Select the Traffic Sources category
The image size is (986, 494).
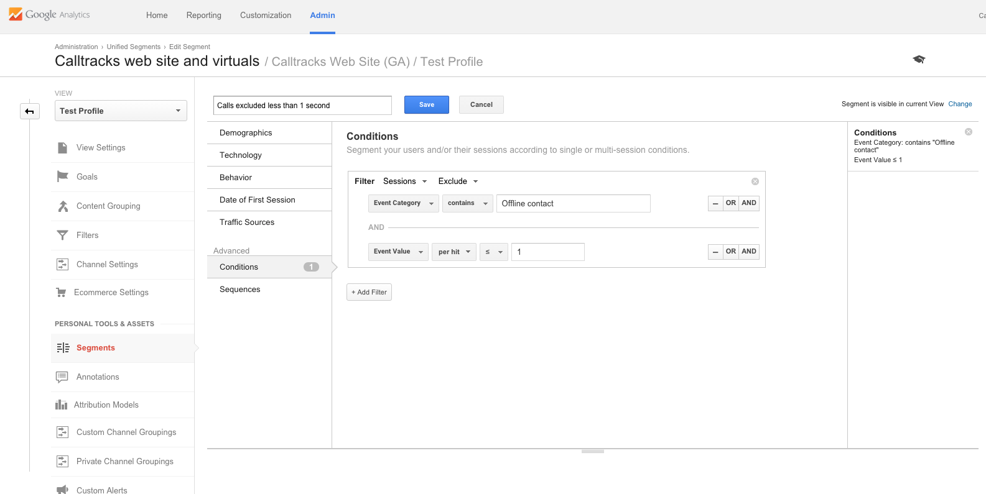(269, 222)
